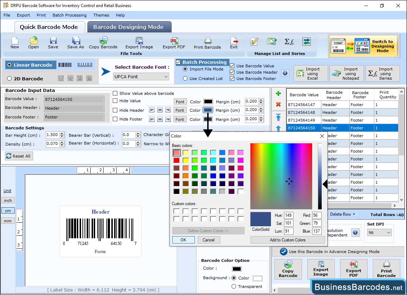
Task: Click the New file icon
Action: pos(14,43)
